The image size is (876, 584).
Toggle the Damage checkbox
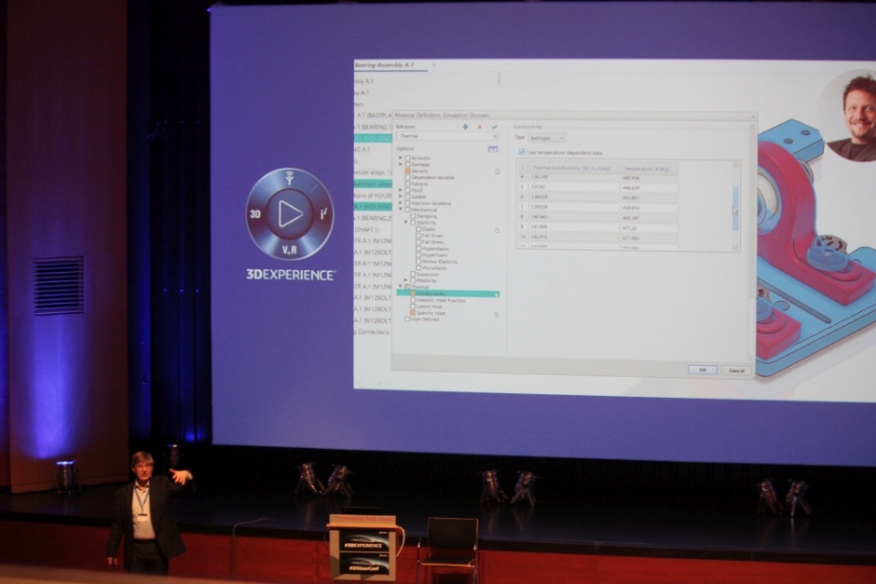[407, 164]
